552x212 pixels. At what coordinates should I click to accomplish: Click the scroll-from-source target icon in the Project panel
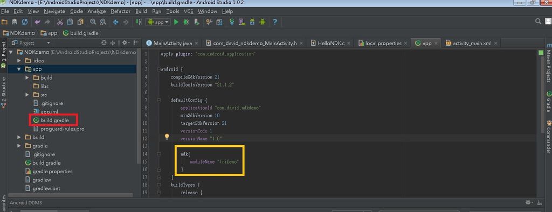tap(104, 43)
